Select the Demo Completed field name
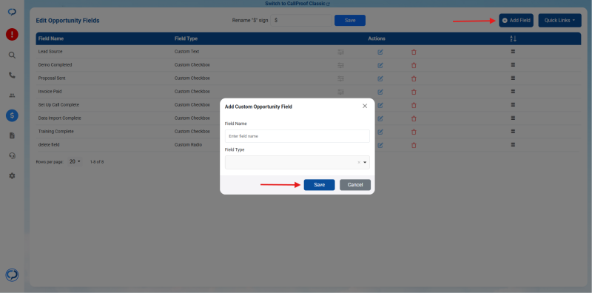 pyautogui.click(x=55, y=65)
